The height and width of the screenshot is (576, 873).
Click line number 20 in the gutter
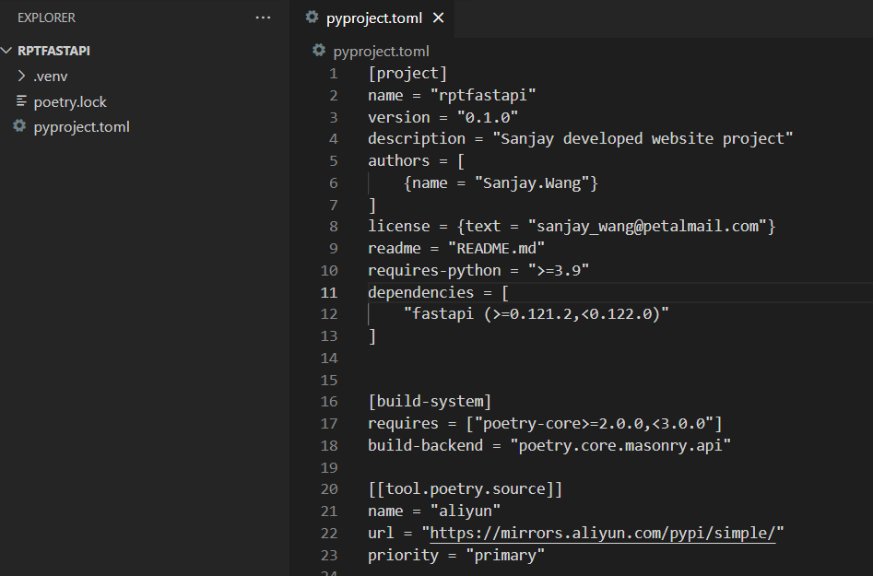tap(329, 489)
